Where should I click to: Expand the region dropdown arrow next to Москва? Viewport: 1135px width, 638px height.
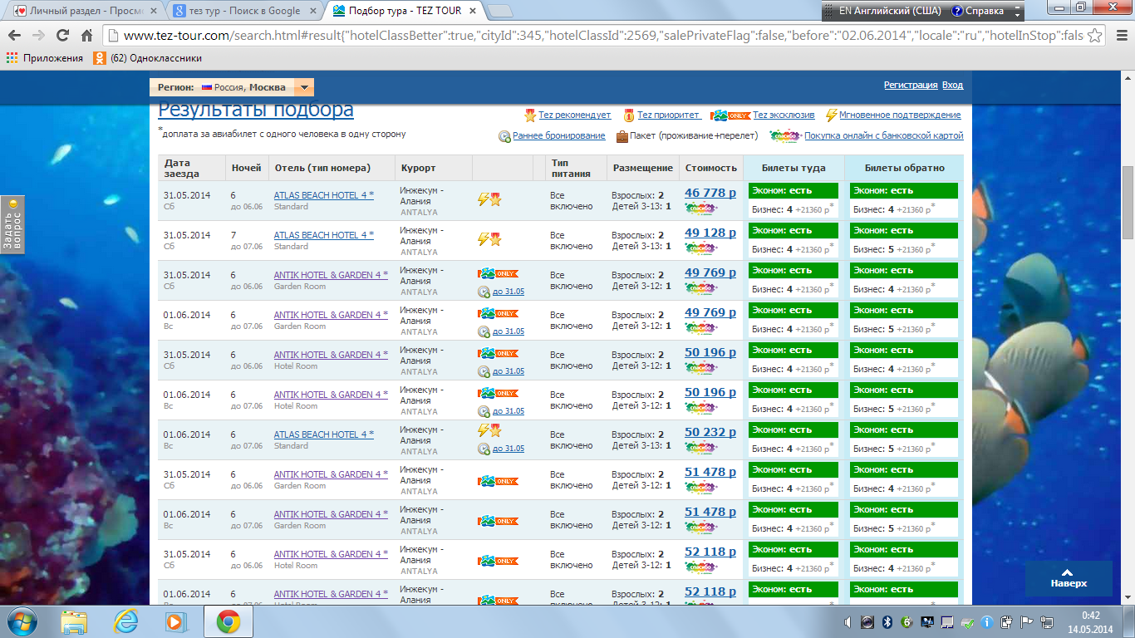pos(304,87)
